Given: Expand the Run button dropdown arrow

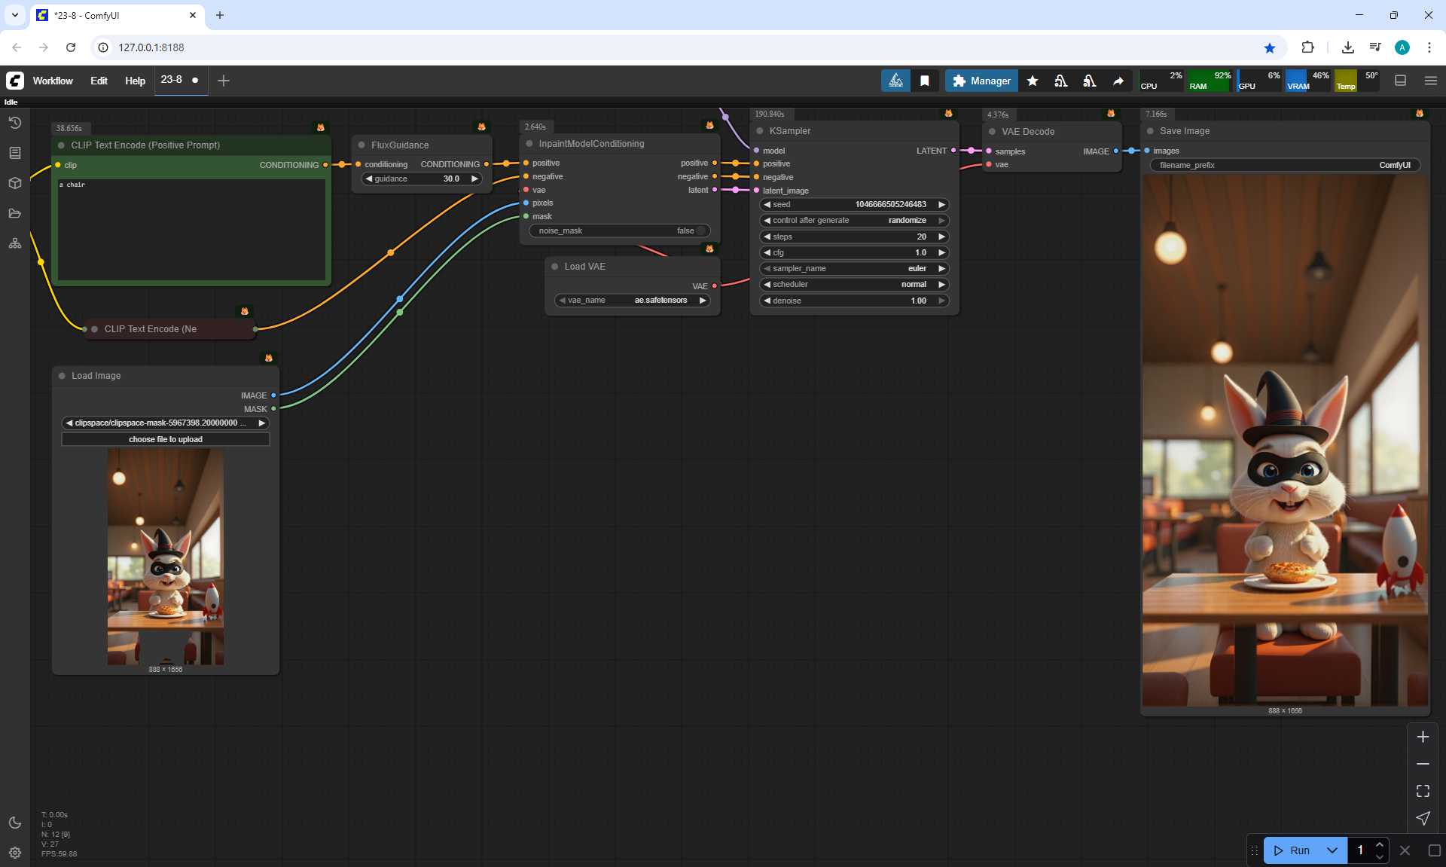Looking at the screenshot, I should (1332, 850).
